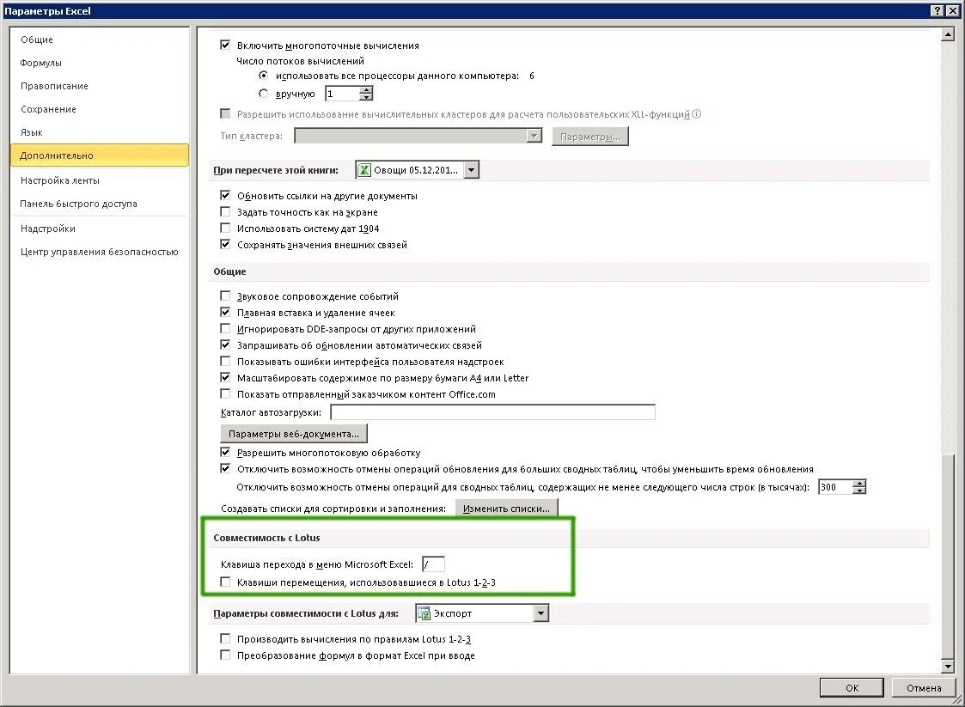Open the Правописание settings category
Viewport: 965px width, 707px height.
99,86
